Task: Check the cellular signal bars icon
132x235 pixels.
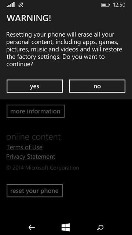Action: [x=11, y=5]
